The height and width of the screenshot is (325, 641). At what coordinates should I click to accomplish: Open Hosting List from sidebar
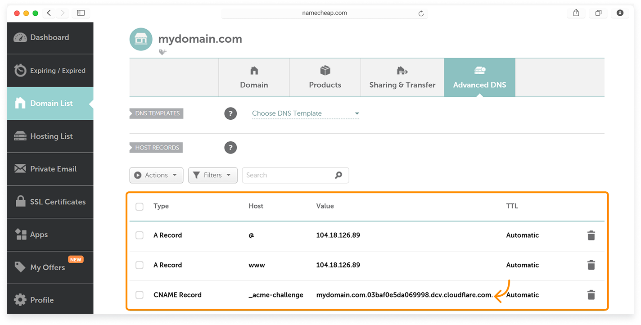(x=50, y=136)
